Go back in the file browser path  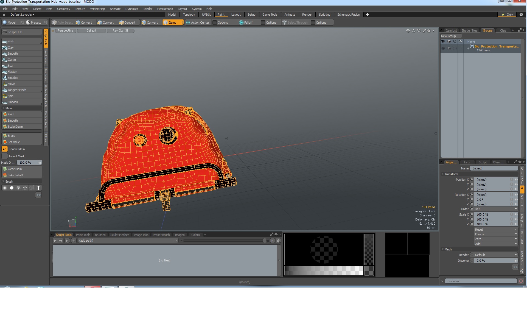tap(55, 241)
